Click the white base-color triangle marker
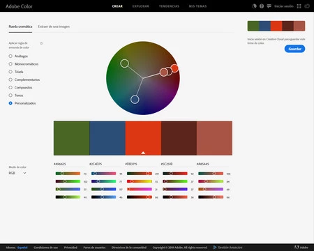 click(x=143, y=153)
